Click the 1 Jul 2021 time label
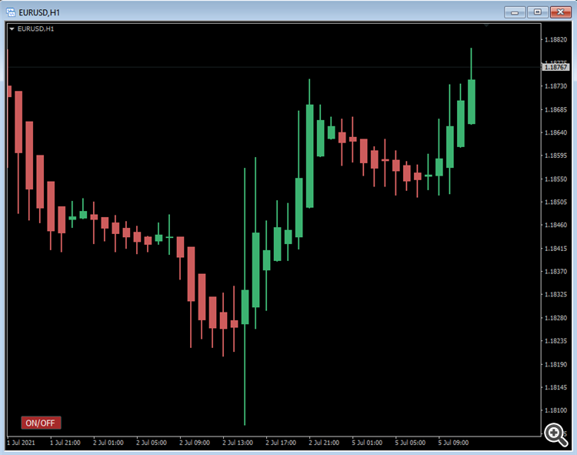 coord(21,443)
